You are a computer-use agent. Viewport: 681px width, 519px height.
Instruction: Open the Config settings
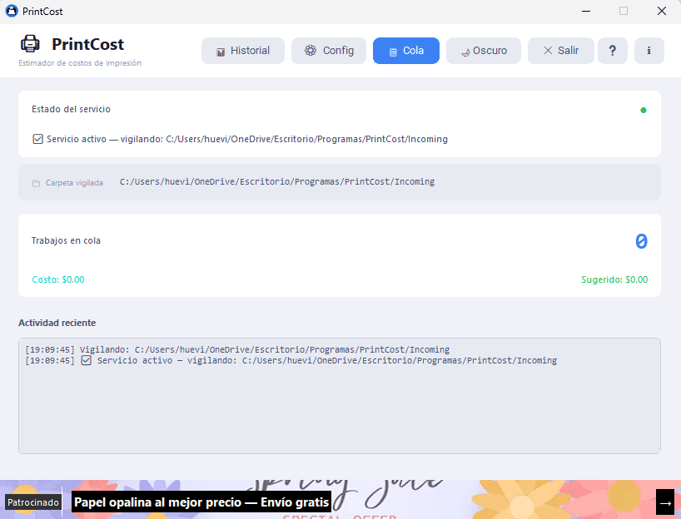point(328,51)
